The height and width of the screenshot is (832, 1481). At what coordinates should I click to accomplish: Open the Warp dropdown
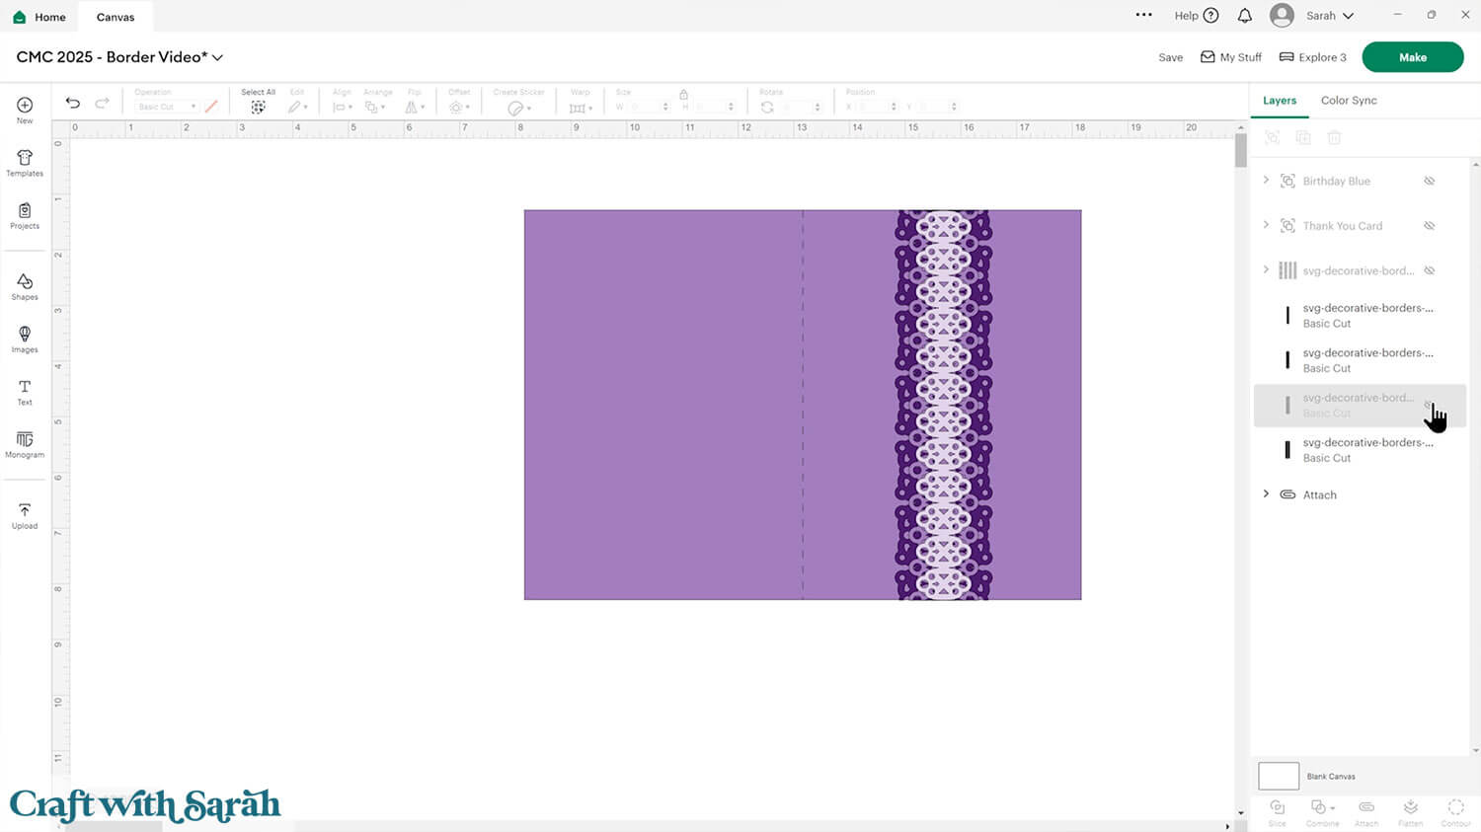click(x=581, y=107)
